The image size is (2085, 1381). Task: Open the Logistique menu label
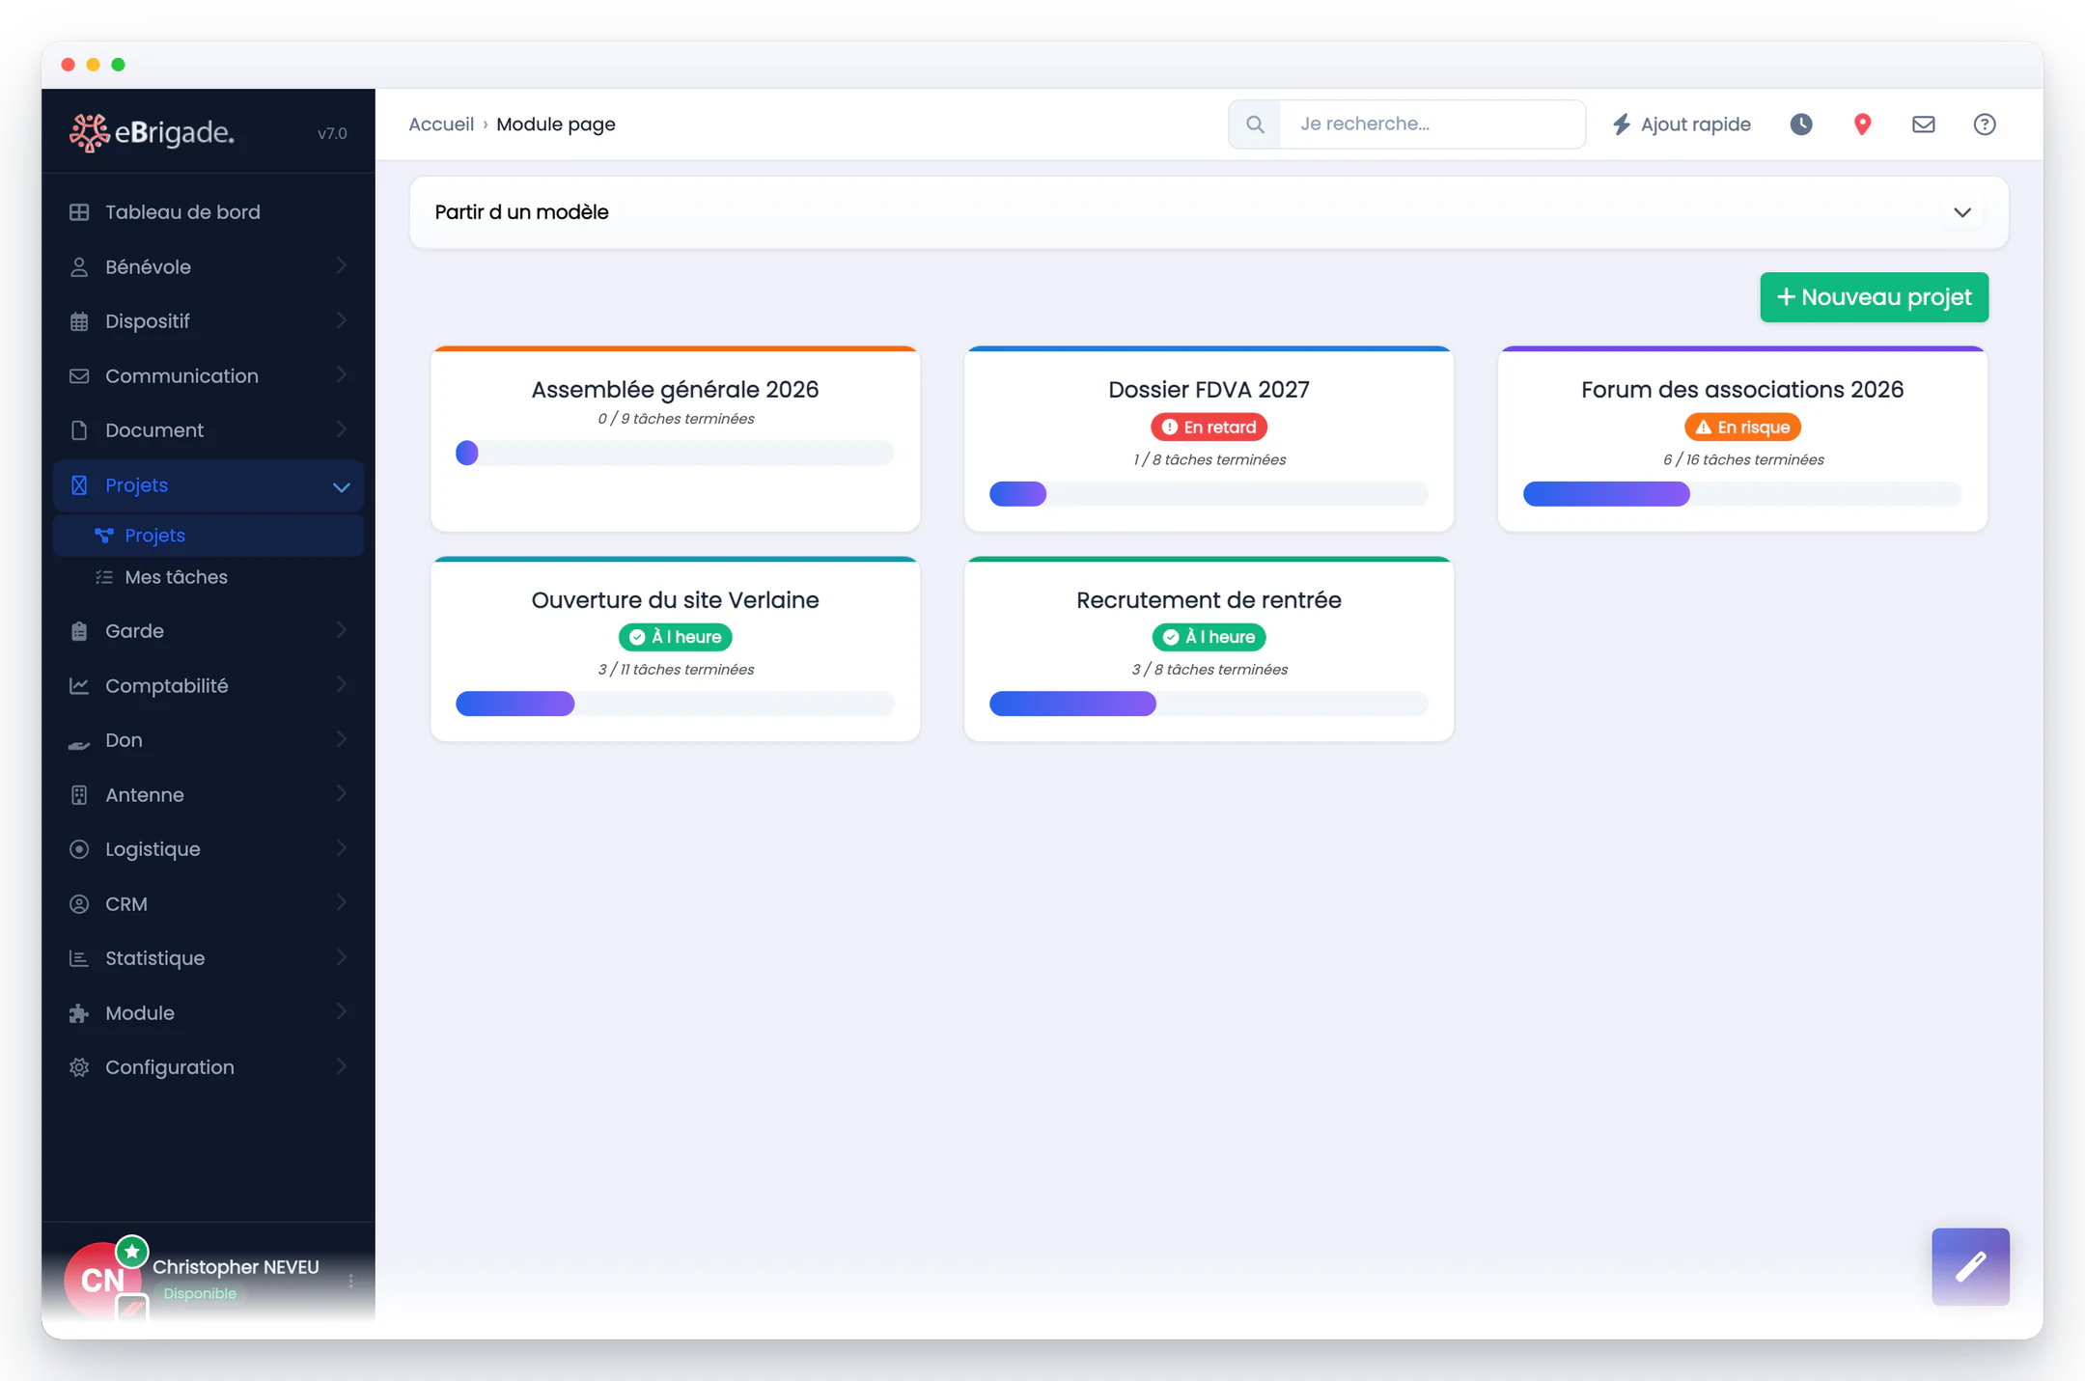(153, 849)
